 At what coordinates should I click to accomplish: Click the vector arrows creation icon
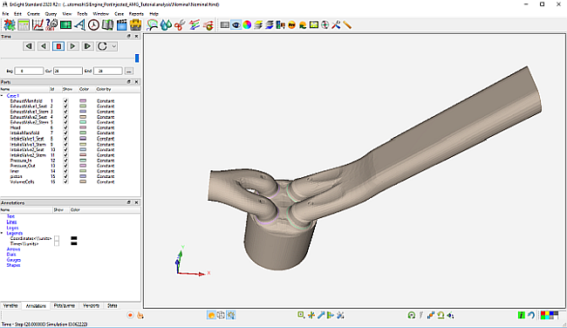pyautogui.click(x=195, y=25)
